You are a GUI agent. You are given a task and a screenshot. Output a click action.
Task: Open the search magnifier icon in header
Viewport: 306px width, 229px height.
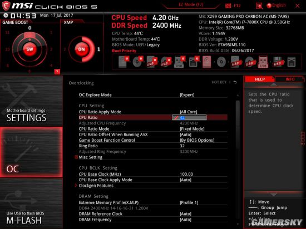259,6
